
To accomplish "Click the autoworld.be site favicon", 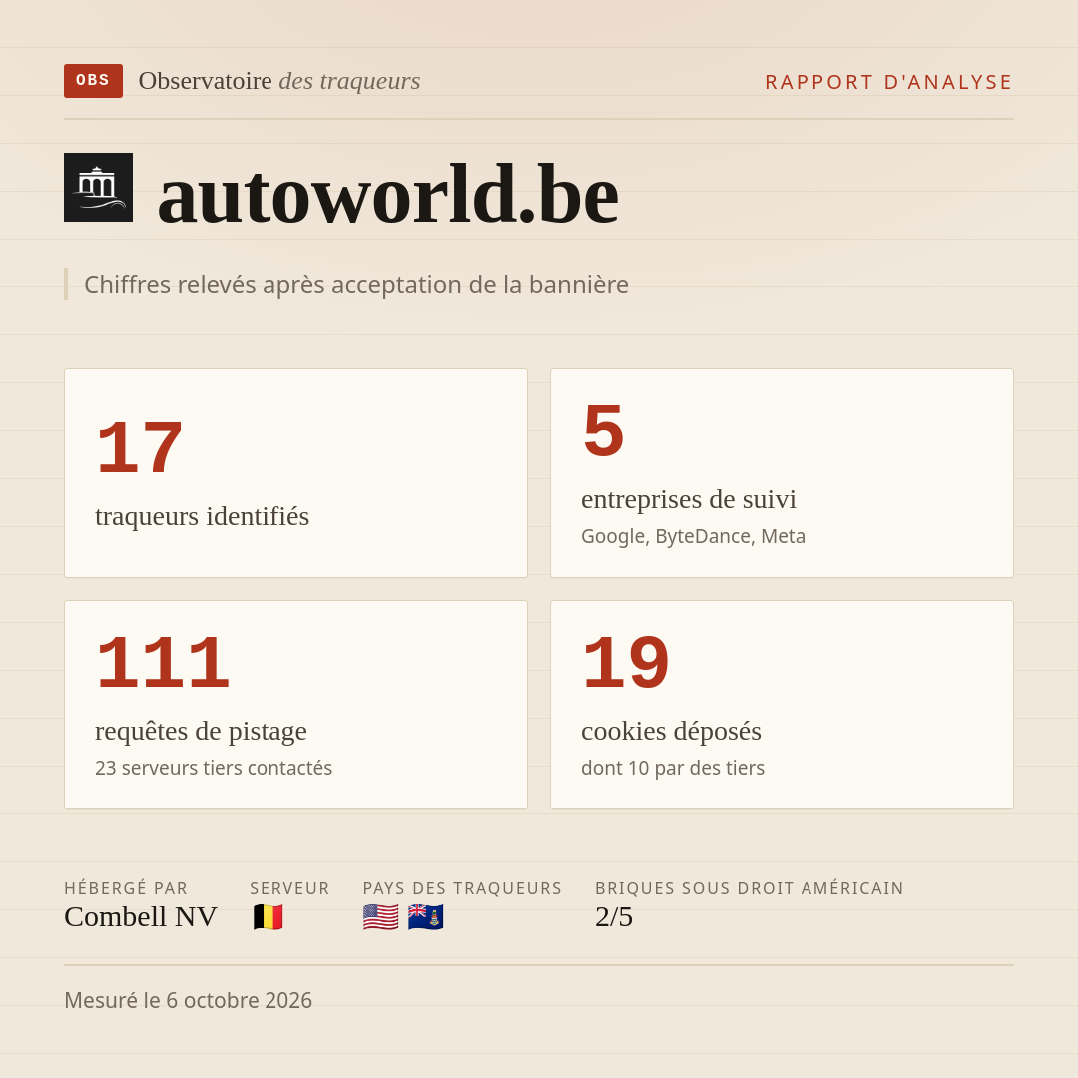I will [98, 187].
